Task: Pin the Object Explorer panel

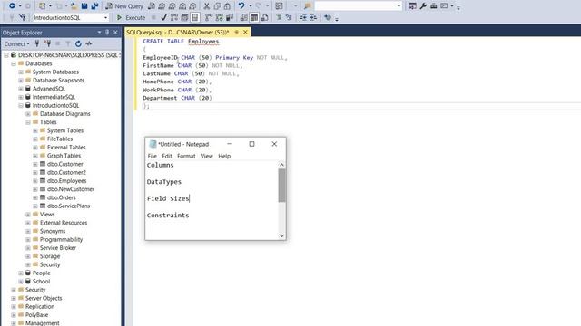Action: coord(107,33)
